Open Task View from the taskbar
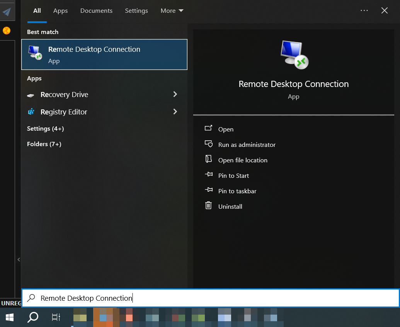This screenshot has width=400, height=327. [x=56, y=317]
